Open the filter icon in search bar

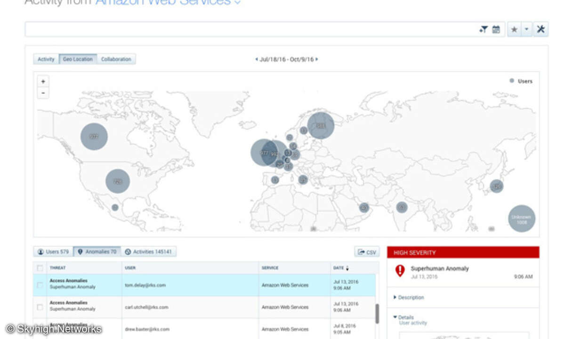point(483,30)
